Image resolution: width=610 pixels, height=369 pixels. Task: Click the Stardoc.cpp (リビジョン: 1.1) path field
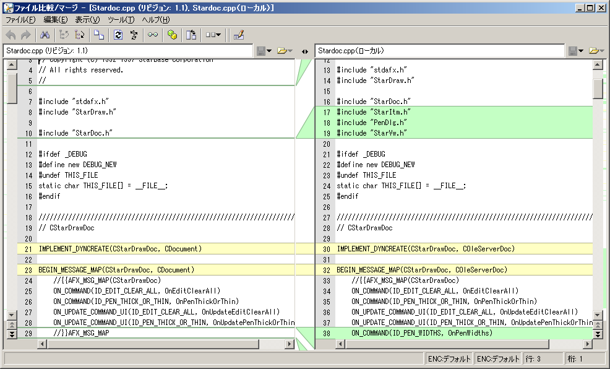[x=128, y=51]
